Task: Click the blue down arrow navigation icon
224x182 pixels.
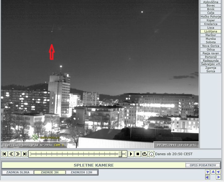Action: point(208,172)
